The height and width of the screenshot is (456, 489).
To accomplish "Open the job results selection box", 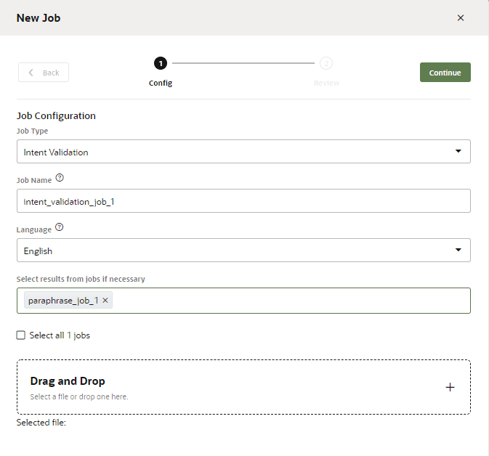I will click(291, 301).
